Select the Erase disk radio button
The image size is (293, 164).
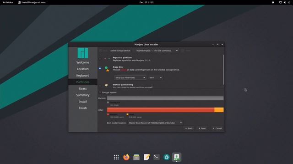click(x=100, y=68)
